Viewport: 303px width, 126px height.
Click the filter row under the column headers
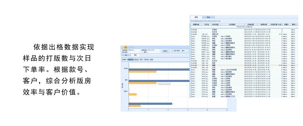(244, 26)
